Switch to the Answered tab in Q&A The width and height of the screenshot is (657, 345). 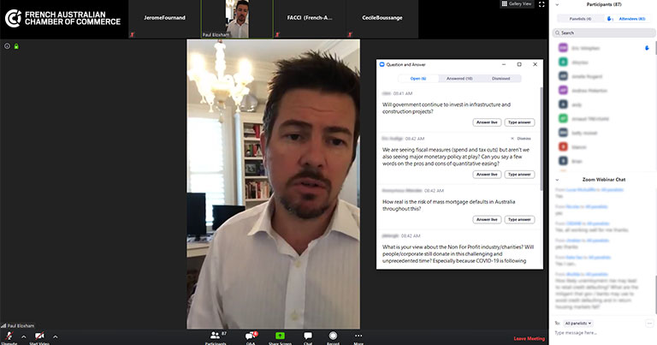(x=459, y=78)
